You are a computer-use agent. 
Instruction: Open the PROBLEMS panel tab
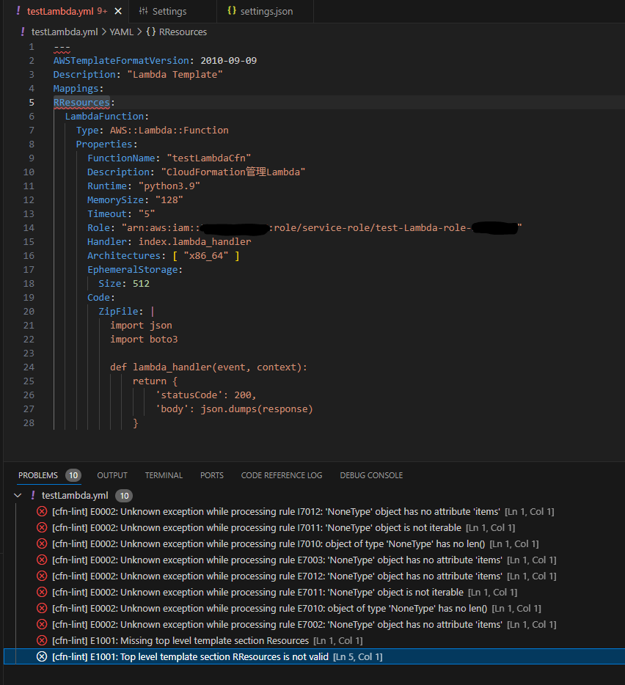[38, 475]
